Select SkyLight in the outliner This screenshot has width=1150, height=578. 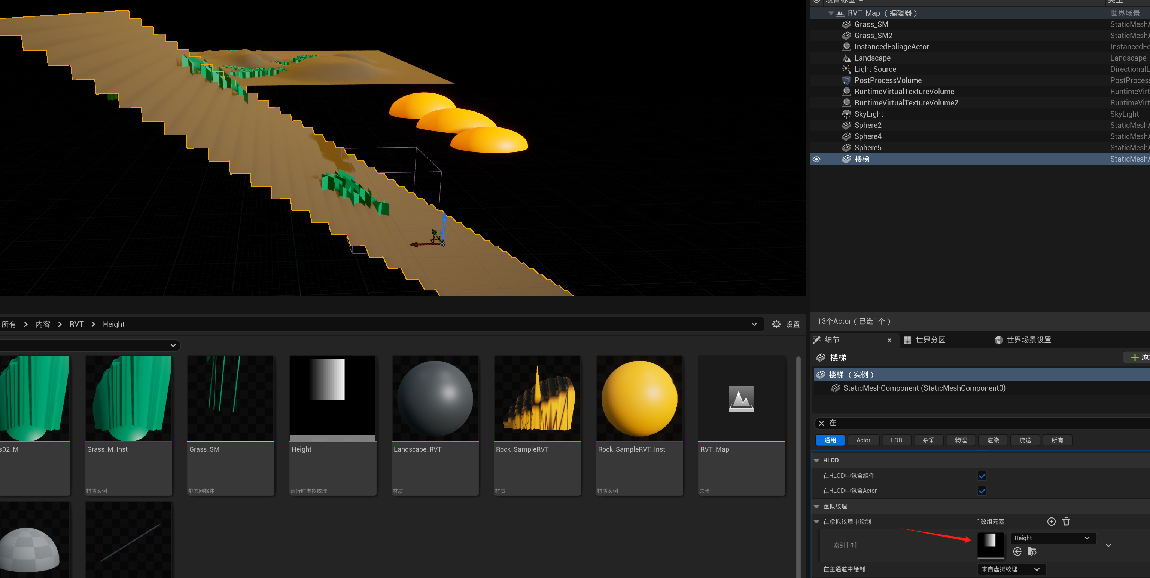[x=868, y=114]
